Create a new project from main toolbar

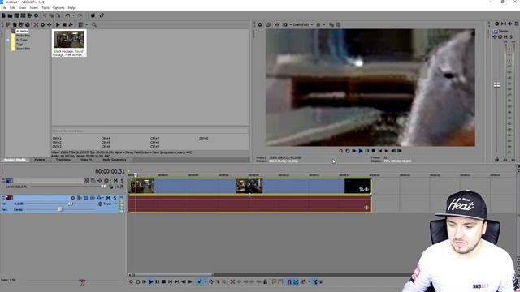click(x=3, y=15)
